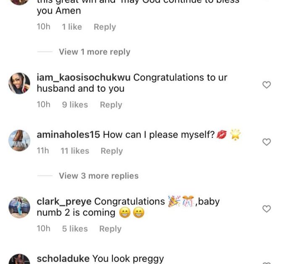Expand 'View 3 more replies'
Image resolution: width=286 pixels, height=264 pixels.
99,176
